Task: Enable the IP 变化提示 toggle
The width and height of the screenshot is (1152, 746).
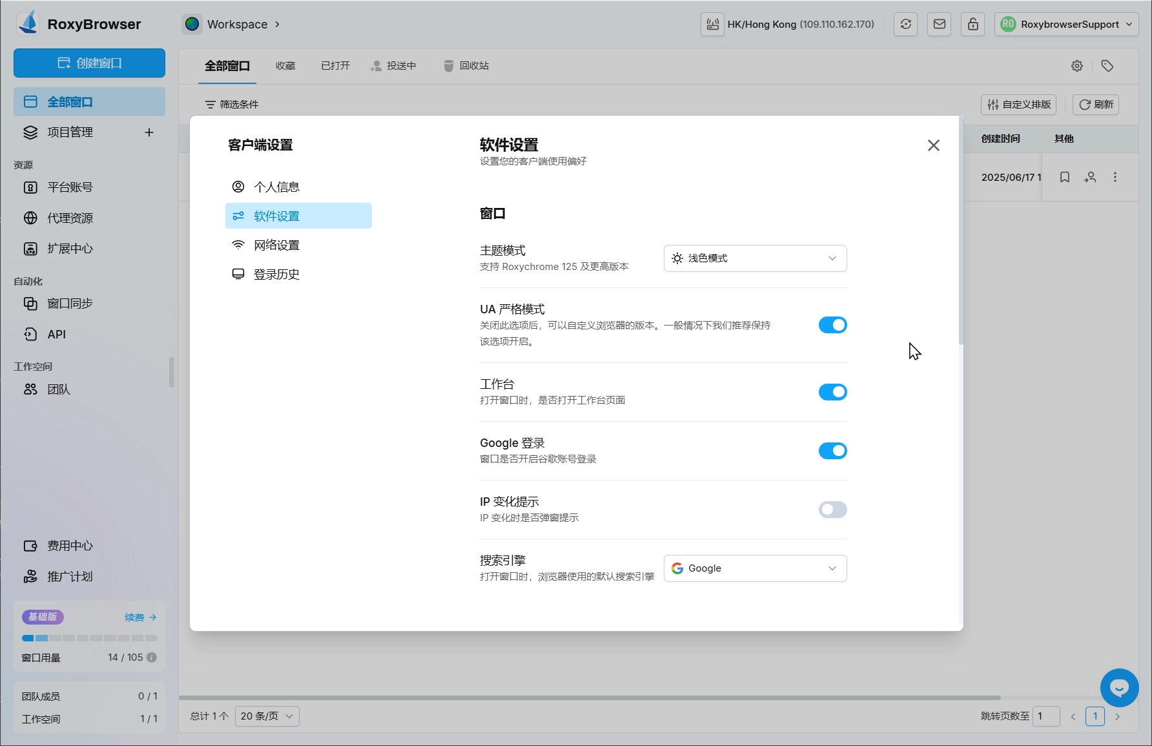Action: [x=832, y=510]
